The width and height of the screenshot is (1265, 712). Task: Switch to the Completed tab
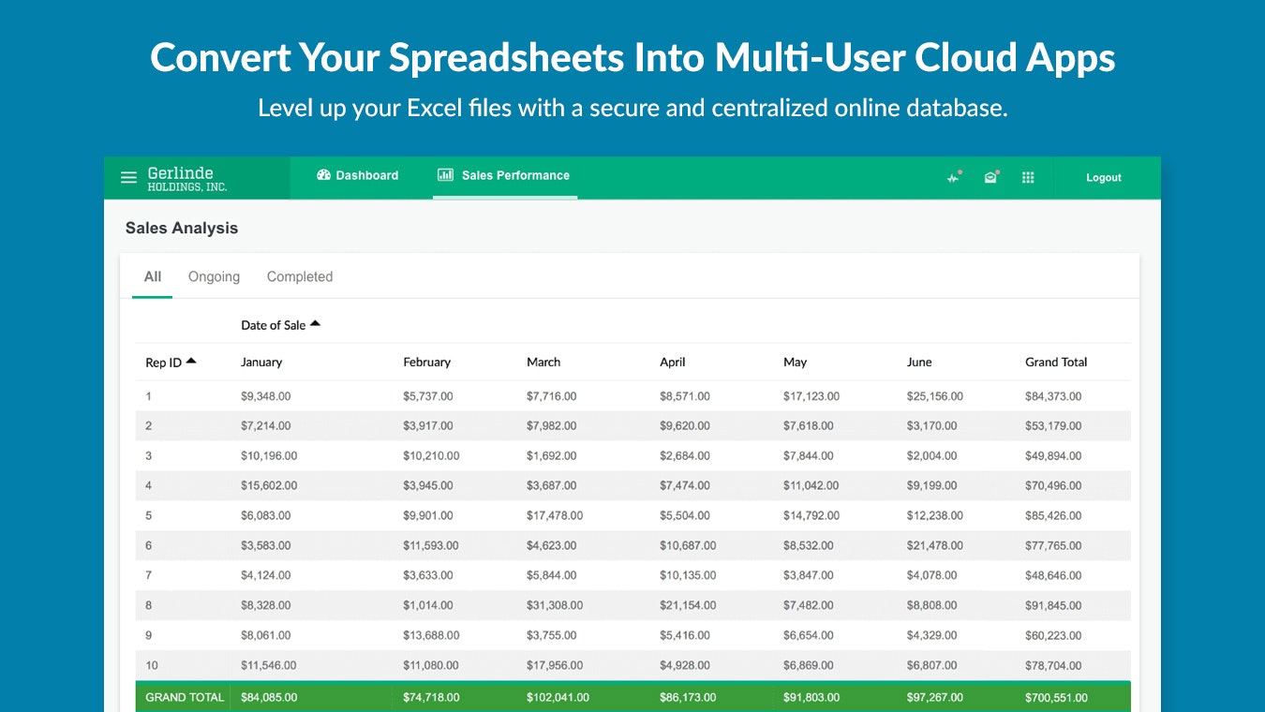(x=300, y=276)
